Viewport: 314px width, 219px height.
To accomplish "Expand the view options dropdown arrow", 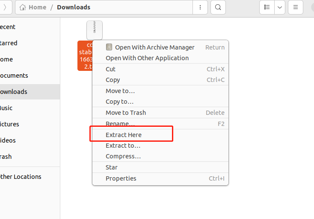I will 280,7.
